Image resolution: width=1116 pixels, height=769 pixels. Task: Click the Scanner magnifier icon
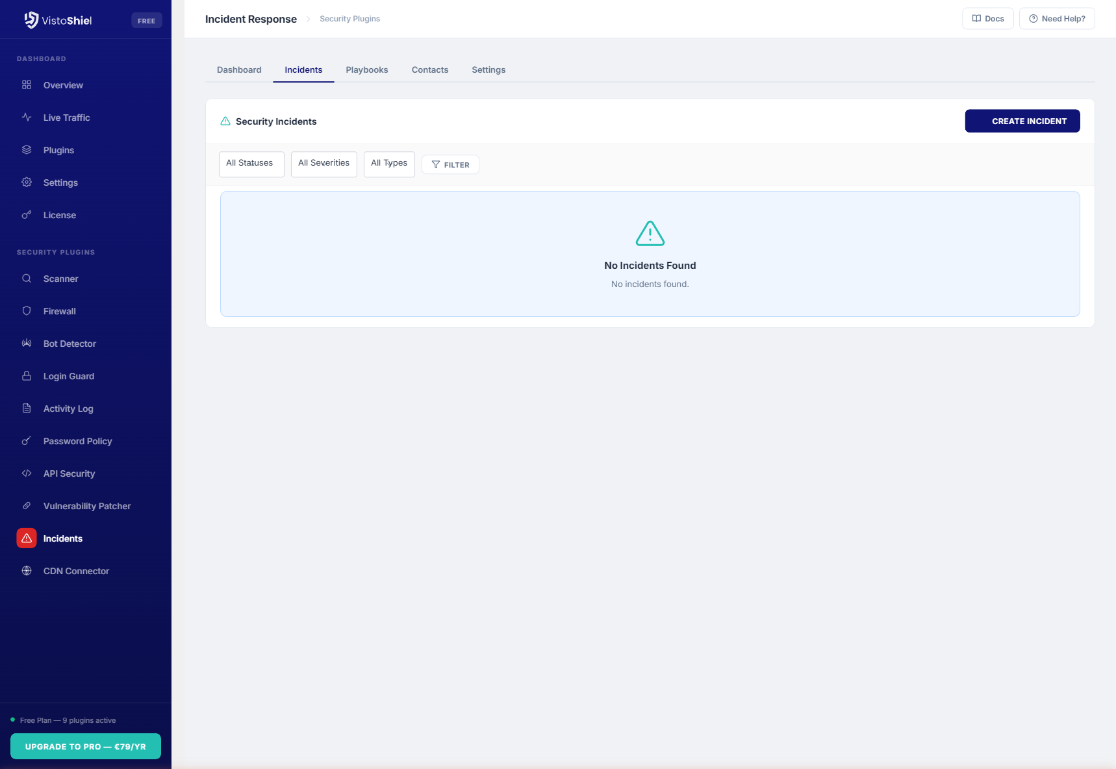tap(27, 278)
